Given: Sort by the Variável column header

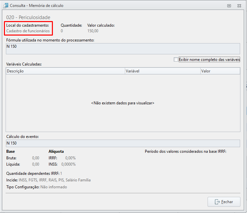Looking at the screenshot, I should (163, 71).
